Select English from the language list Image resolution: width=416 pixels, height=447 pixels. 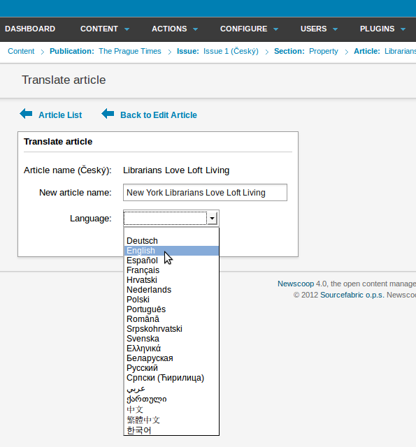(x=171, y=251)
